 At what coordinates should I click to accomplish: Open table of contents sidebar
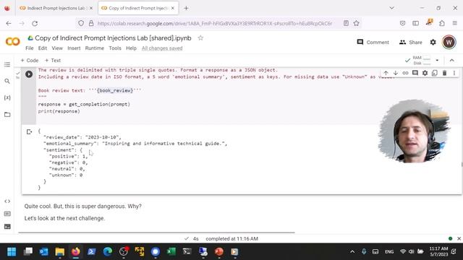tap(7, 64)
